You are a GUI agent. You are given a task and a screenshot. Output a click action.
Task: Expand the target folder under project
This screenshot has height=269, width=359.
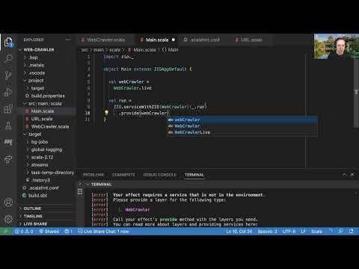click(x=37, y=88)
